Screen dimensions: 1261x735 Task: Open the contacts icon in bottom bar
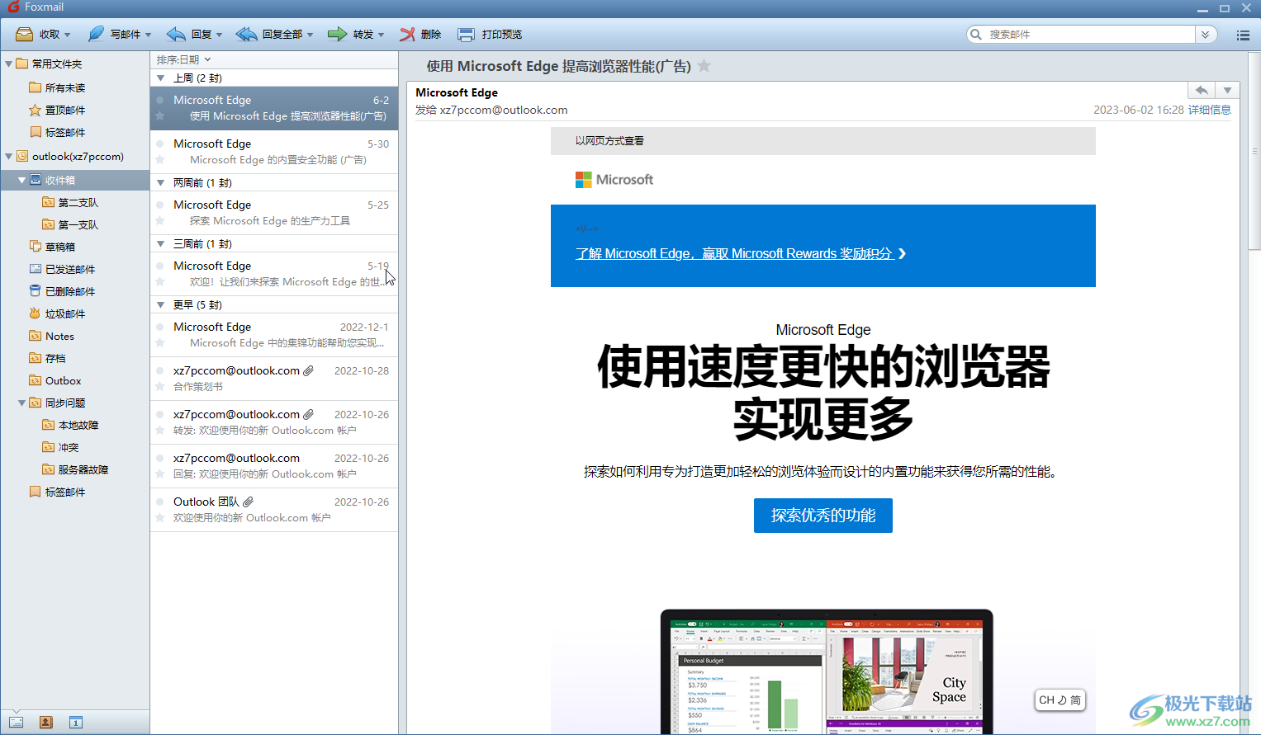[x=46, y=723]
